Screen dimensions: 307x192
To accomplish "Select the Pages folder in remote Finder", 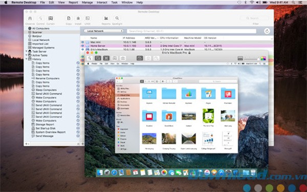I will [x=208, y=94].
